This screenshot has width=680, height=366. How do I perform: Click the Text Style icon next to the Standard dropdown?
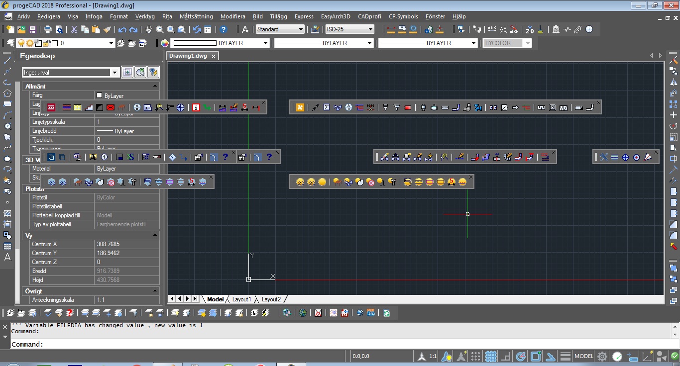point(245,29)
